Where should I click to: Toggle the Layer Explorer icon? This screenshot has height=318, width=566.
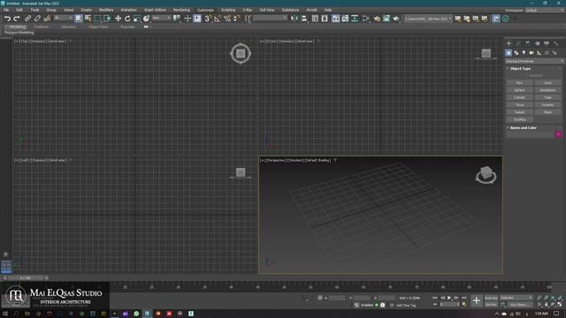(x=325, y=19)
